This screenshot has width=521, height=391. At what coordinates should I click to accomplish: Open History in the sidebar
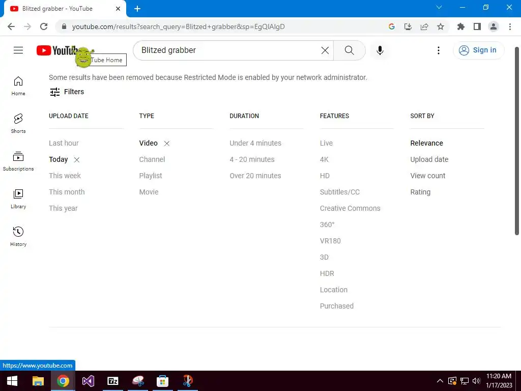18,236
